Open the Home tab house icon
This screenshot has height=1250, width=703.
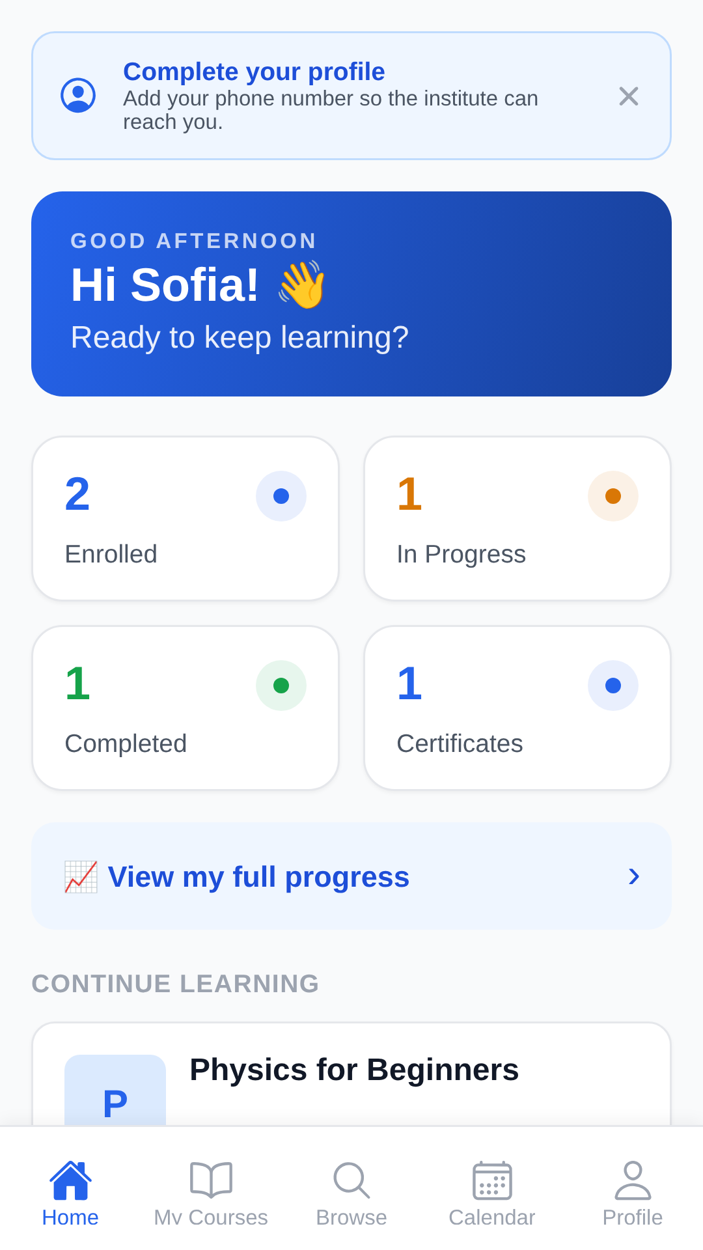pos(70,1180)
